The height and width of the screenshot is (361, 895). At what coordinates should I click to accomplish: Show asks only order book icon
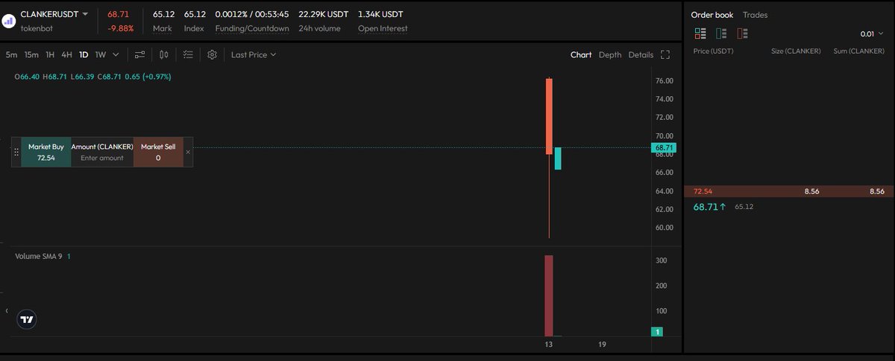(x=742, y=33)
